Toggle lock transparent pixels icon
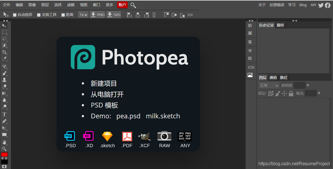Screen dimensions: 333x169 tap(271, 93)
